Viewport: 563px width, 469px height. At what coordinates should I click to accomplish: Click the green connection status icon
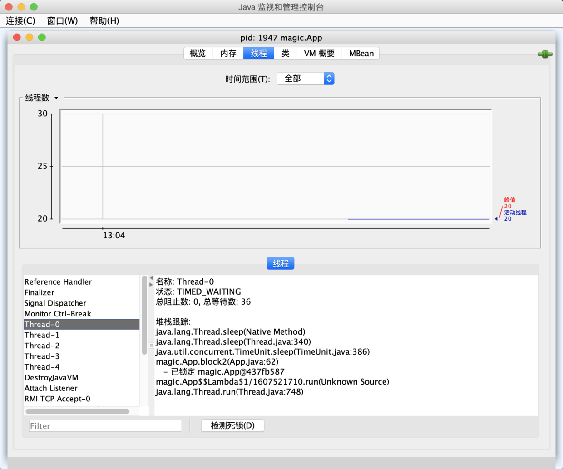click(x=545, y=54)
